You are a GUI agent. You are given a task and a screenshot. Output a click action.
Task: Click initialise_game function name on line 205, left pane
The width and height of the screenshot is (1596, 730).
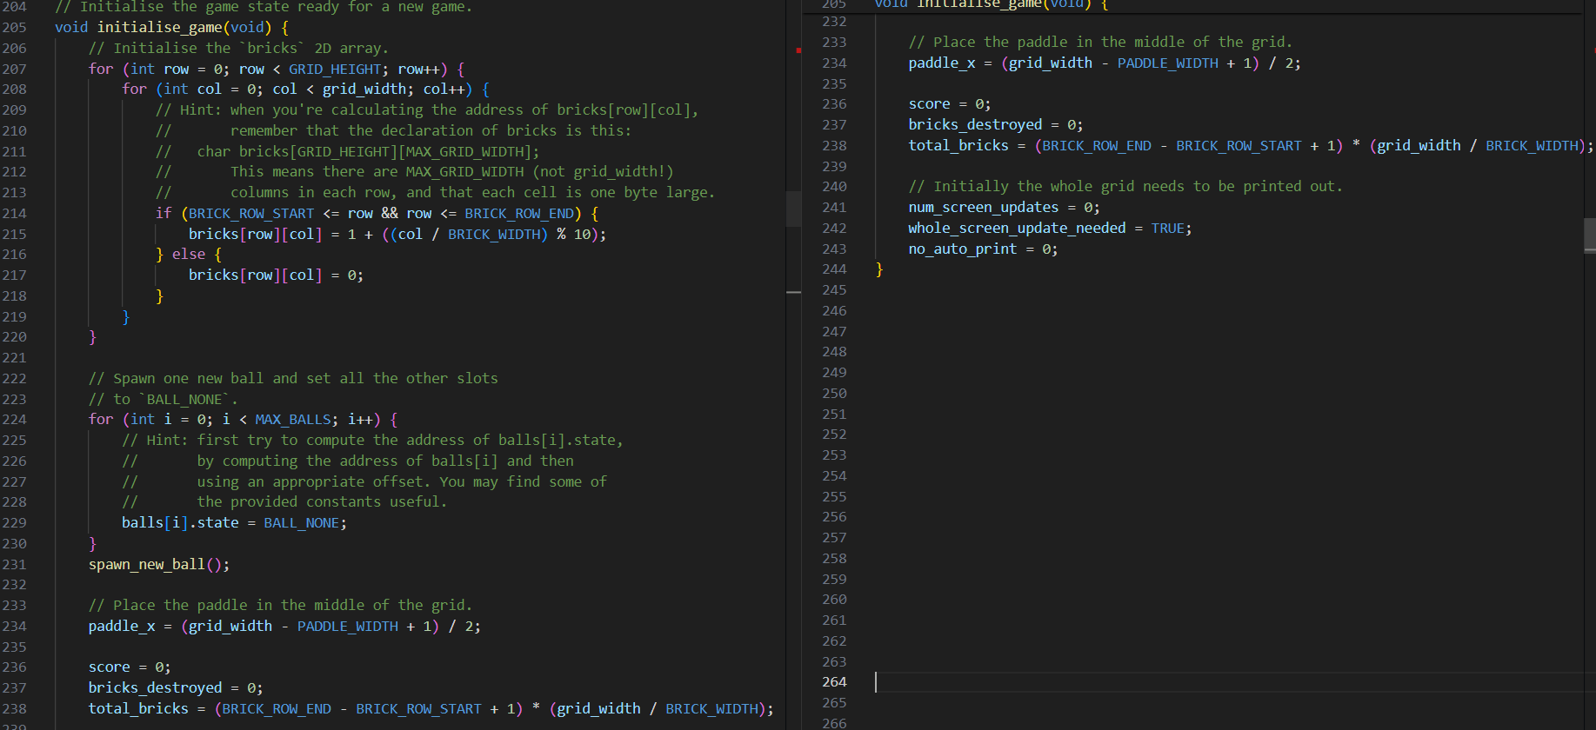[159, 28]
